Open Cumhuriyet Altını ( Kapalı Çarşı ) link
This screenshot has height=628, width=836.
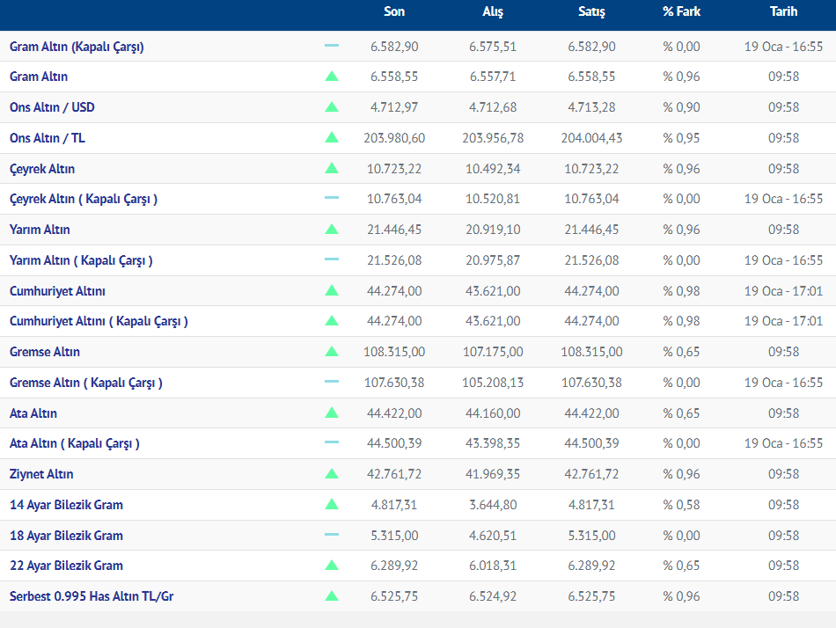coord(99,321)
